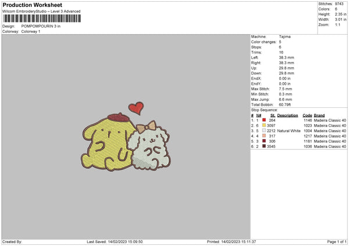Click the 'Production Worksheet' title
Screen dimensions: 349x246
[x=32, y=5]
